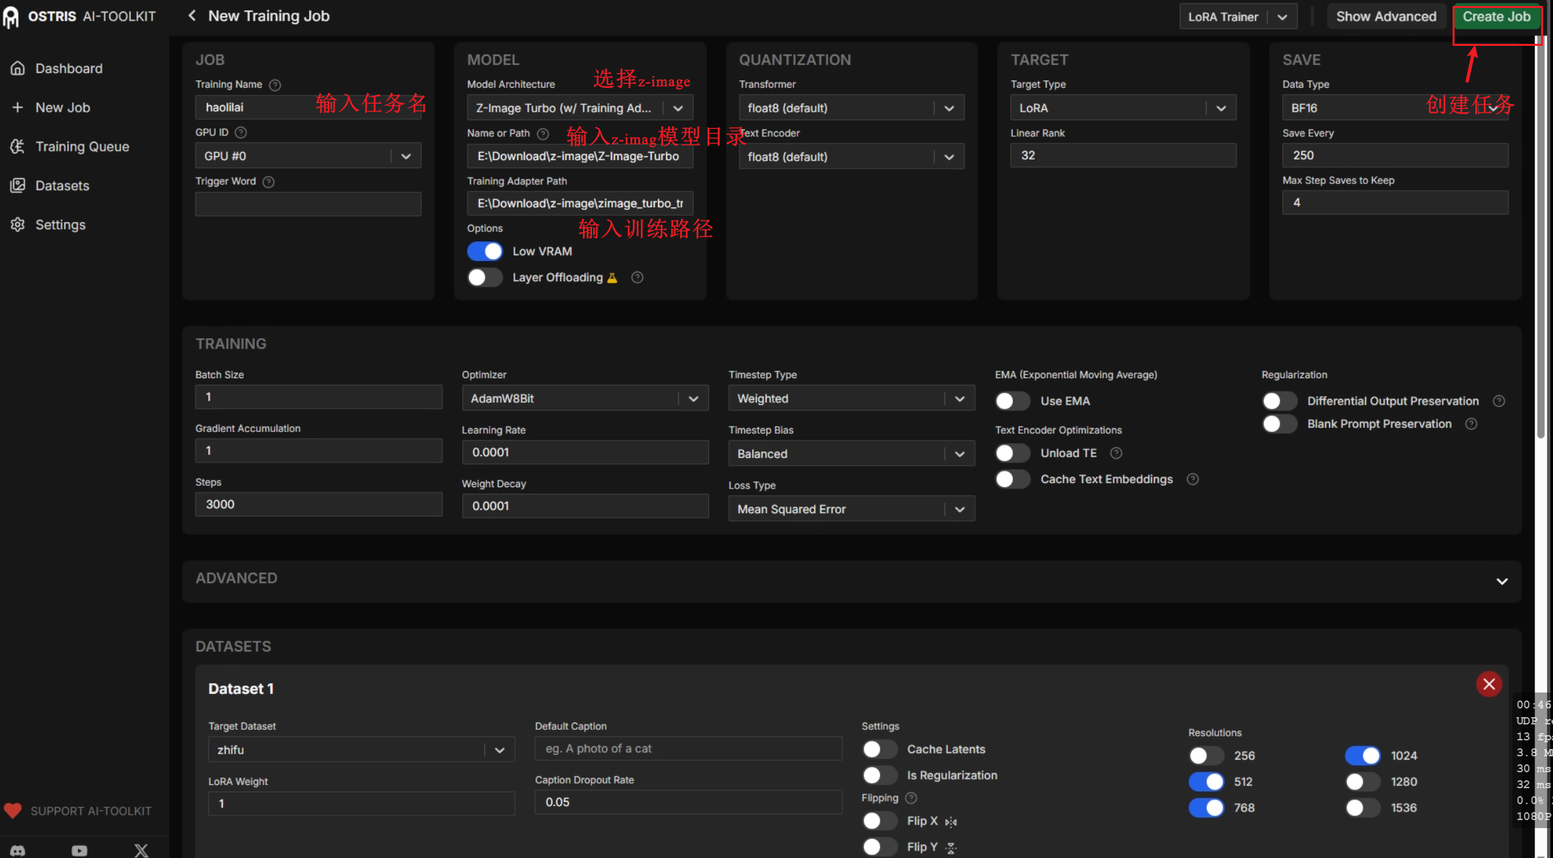Turn on the 256 resolution toggle
The image size is (1553, 858).
pyautogui.click(x=1205, y=756)
